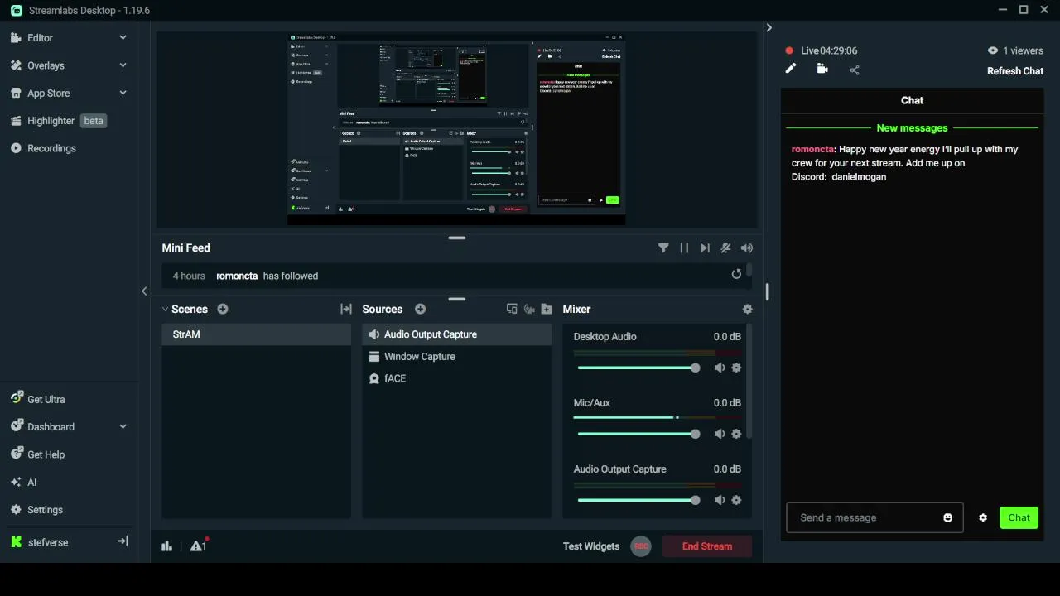
Task: Edit stream info pencil icon
Action: click(791, 69)
